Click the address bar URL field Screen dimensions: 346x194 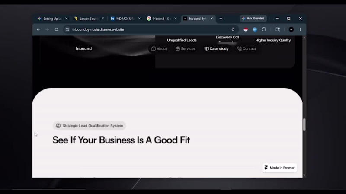coord(150,29)
